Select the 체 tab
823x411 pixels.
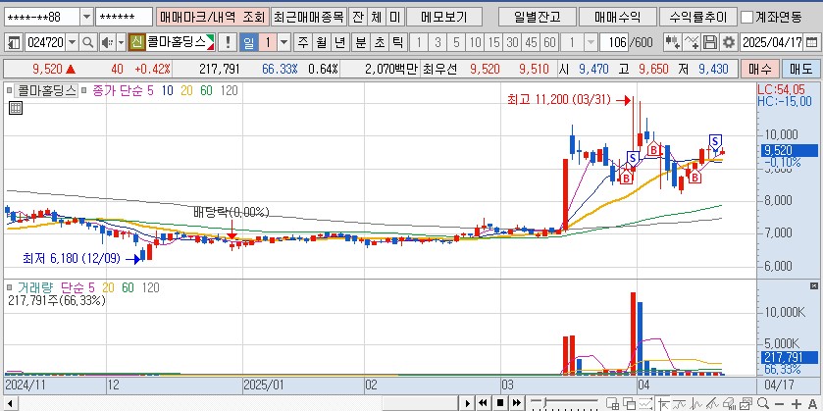(x=376, y=18)
